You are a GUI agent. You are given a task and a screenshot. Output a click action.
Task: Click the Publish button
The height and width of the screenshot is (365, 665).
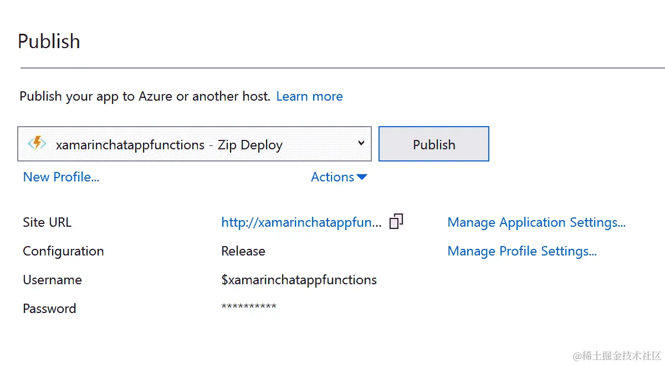(x=434, y=144)
